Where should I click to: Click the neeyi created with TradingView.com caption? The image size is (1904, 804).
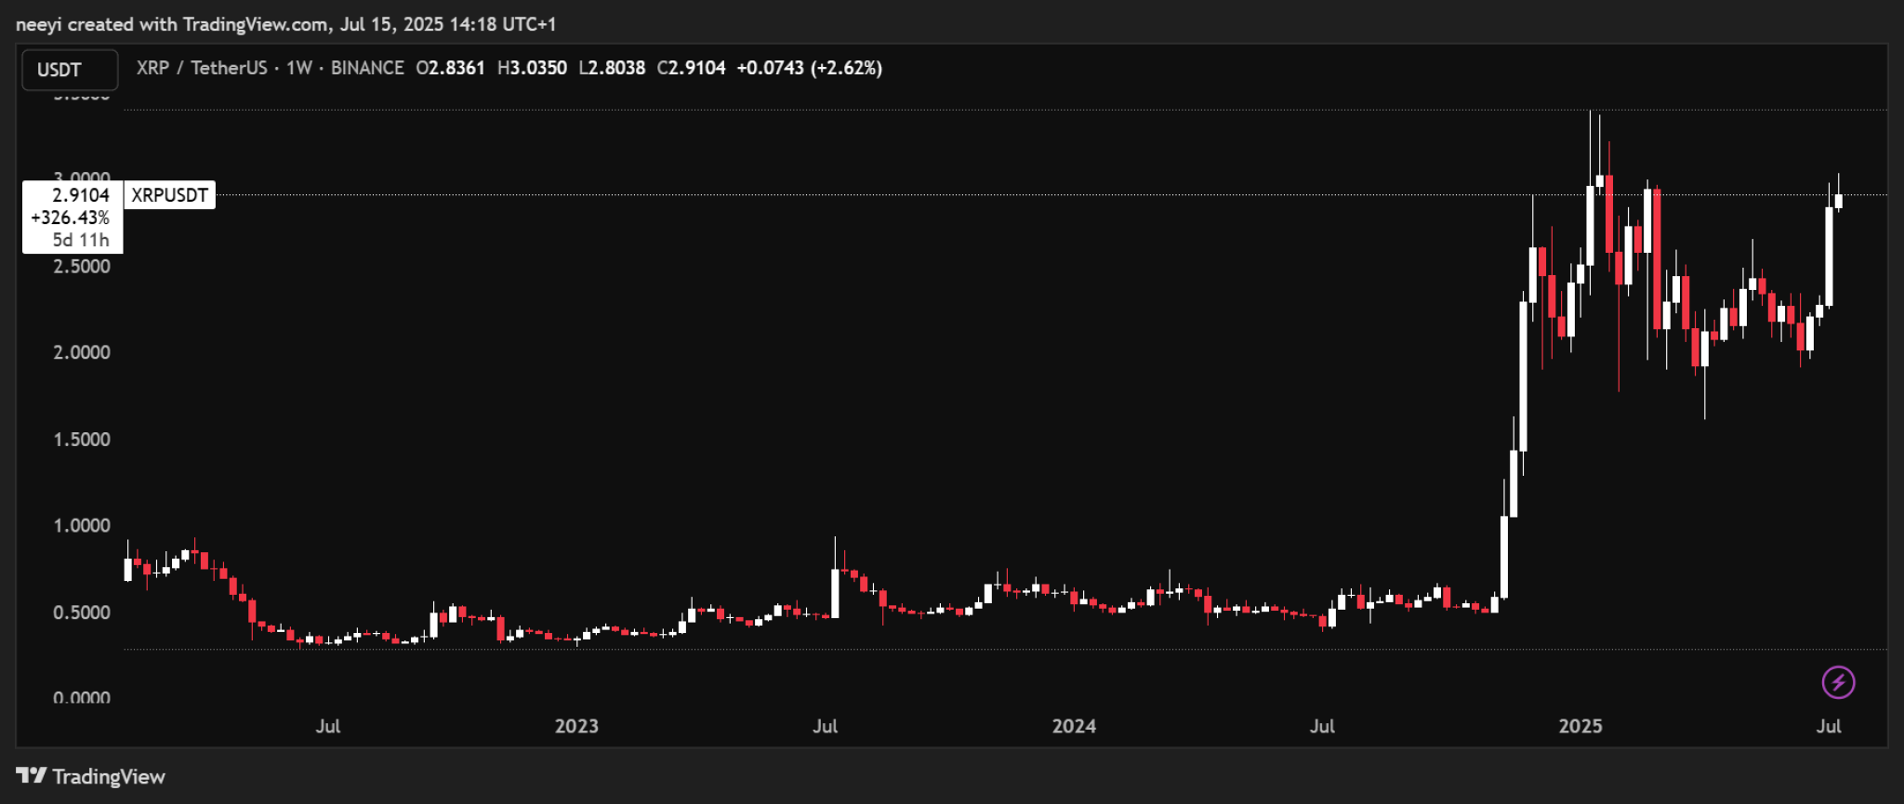click(x=285, y=24)
